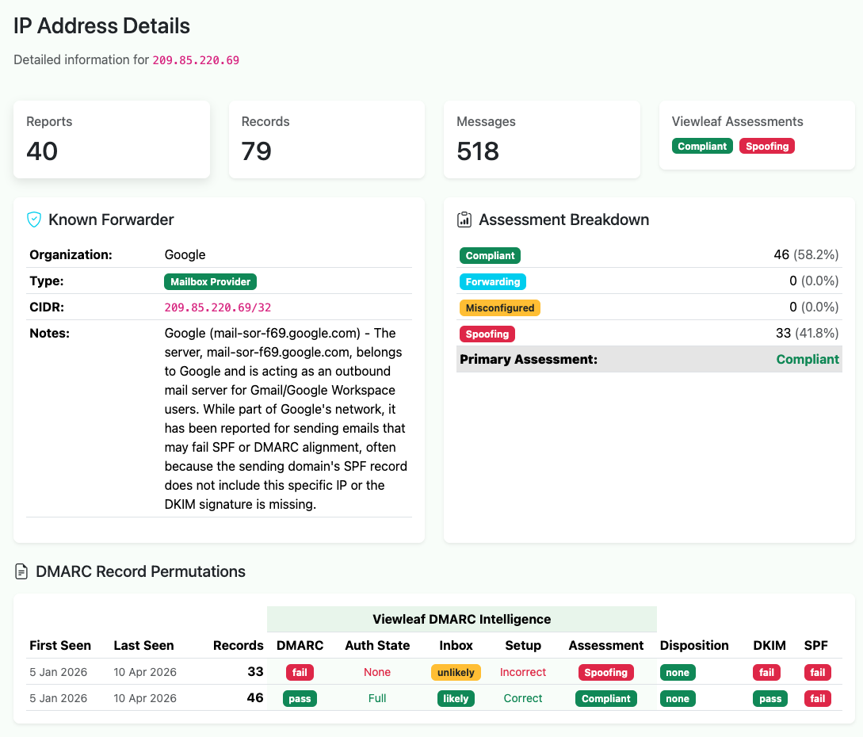Click the document icon beside DMARC Record Permutations

(20, 571)
